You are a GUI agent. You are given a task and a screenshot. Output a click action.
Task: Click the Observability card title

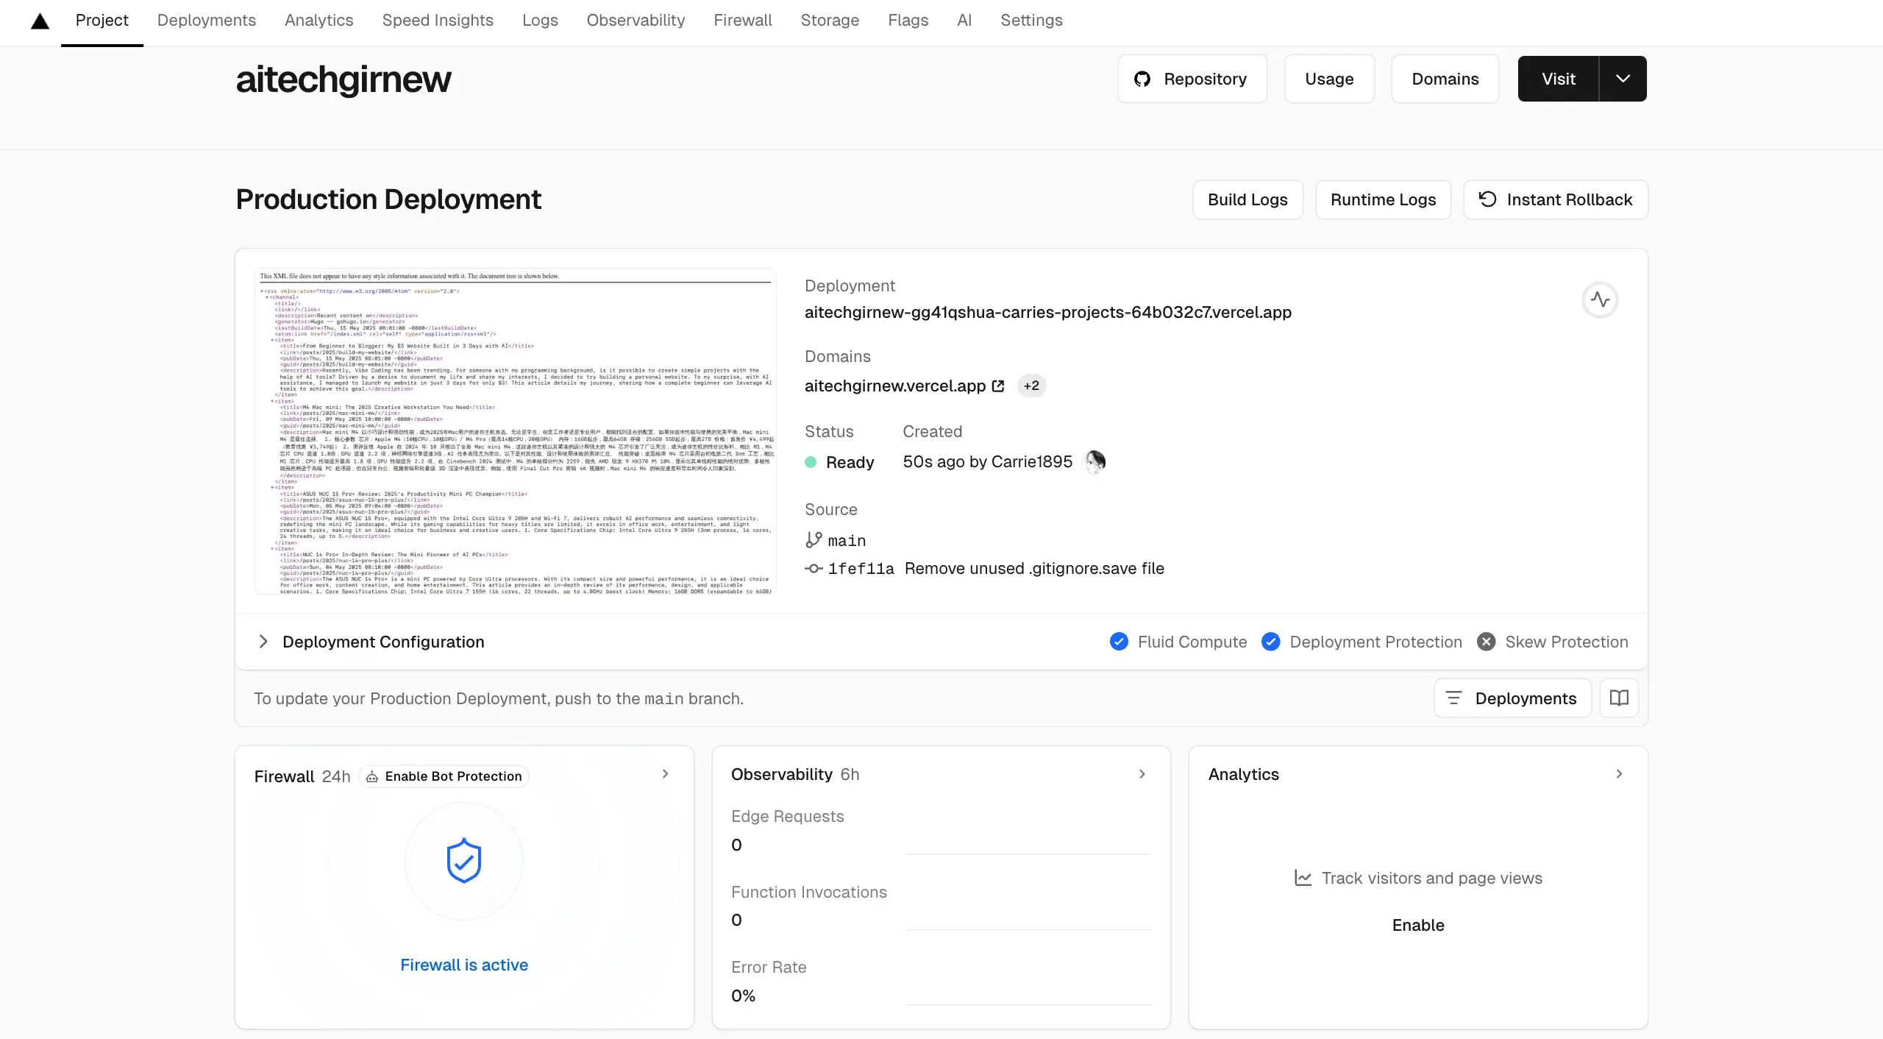point(782,774)
